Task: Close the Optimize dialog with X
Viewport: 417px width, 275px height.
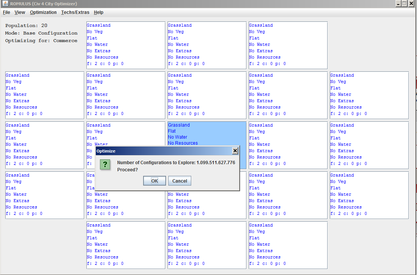Action: [235, 151]
